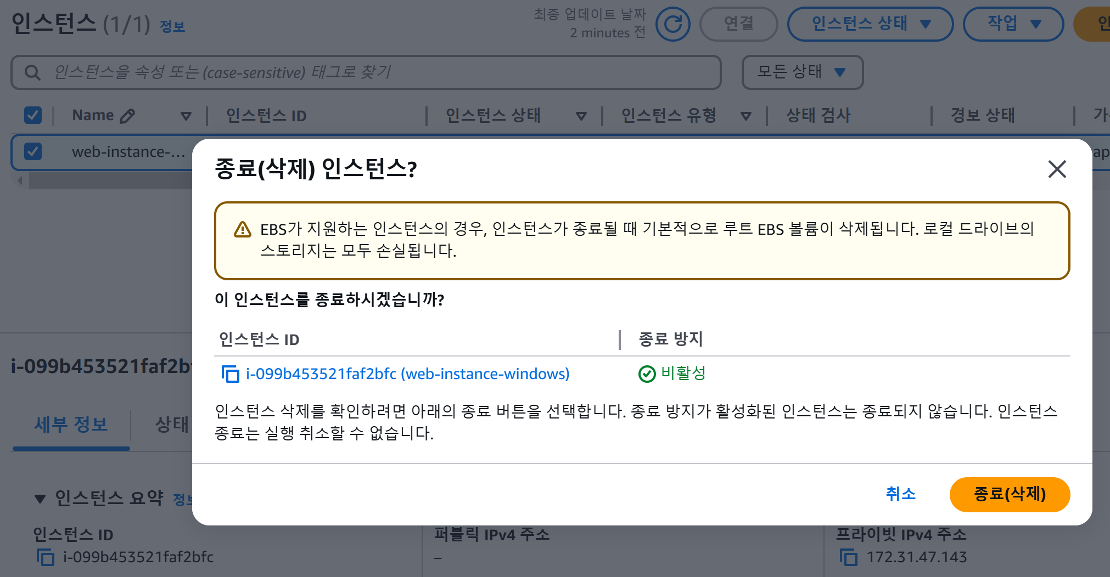Open the 작업 actions dropdown
Screen dimensions: 1110x577
(1013, 24)
